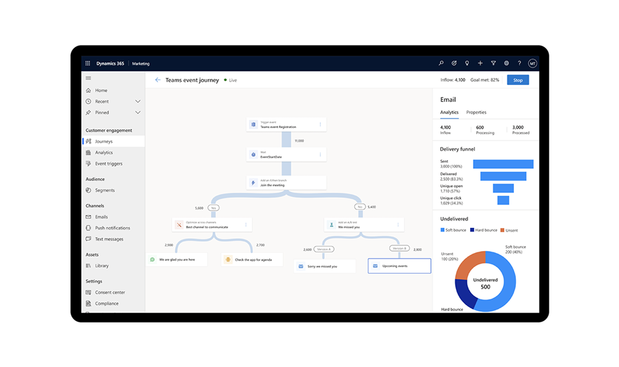Click the add new plus icon

[480, 64]
